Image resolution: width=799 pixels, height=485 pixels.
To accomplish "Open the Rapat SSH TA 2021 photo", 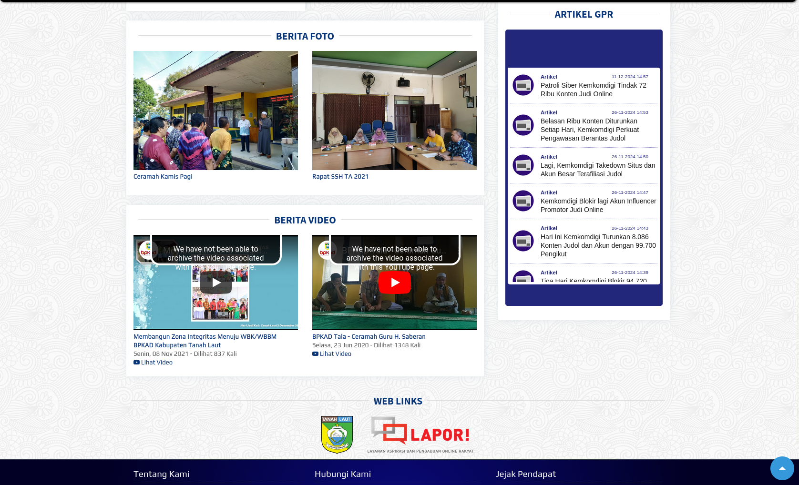I will (394, 111).
